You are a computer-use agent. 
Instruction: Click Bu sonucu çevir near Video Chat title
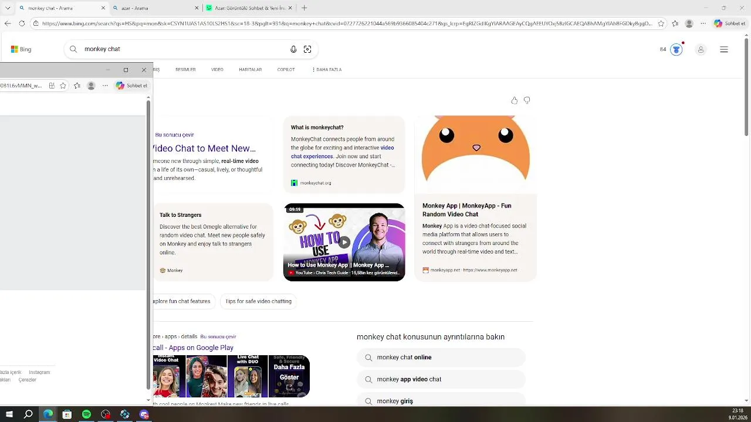click(174, 135)
